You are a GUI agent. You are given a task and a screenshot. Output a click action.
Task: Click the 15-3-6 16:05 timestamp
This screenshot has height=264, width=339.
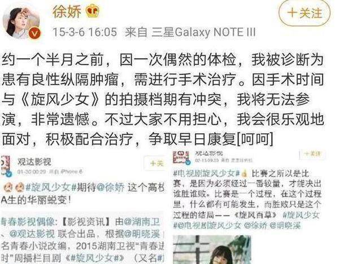pyautogui.click(x=85, y=32)
